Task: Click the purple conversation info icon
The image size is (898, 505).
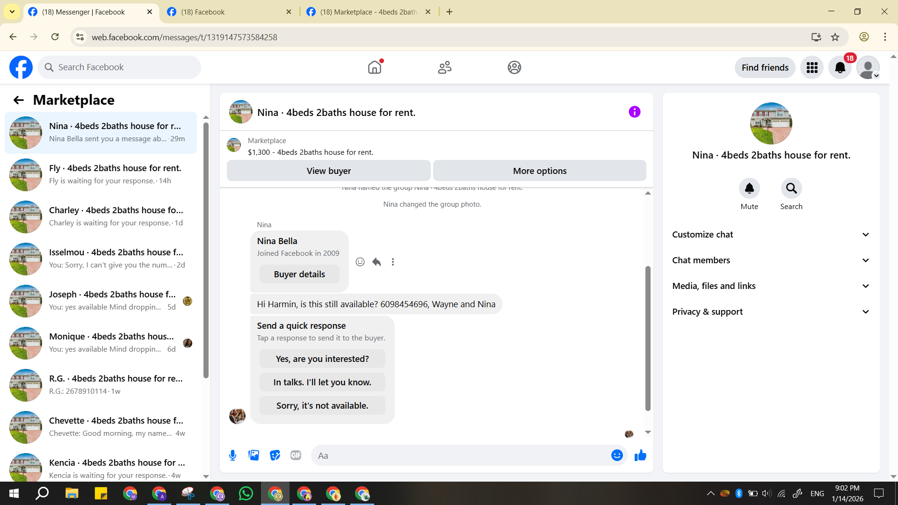Action: click(x=634, y=112)
